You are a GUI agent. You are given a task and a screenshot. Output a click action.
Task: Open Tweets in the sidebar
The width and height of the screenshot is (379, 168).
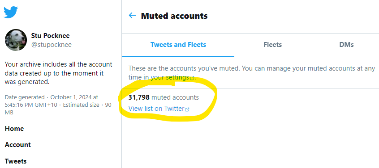16,161
